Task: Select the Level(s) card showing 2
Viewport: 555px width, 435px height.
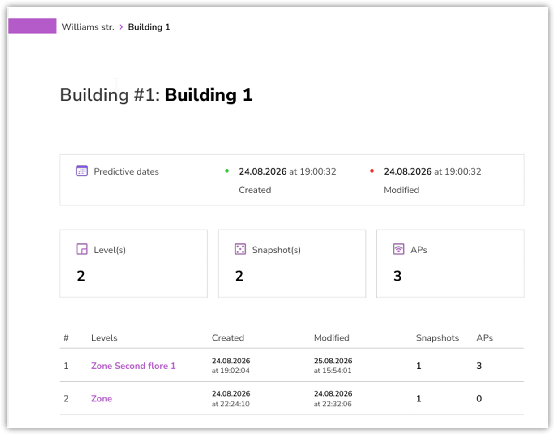Action: click(133, 264)
